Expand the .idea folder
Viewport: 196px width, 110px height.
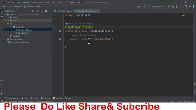tap(8, 18)
